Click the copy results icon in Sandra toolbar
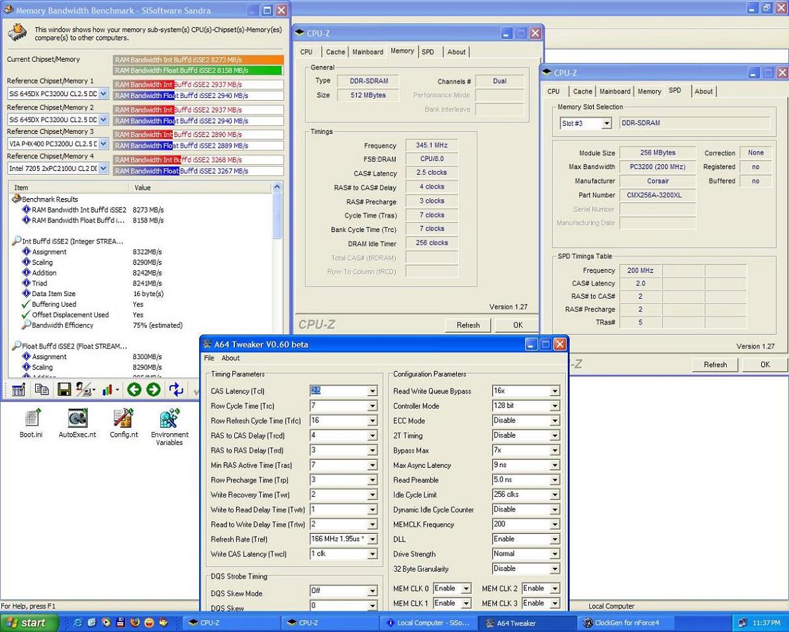 41,390
